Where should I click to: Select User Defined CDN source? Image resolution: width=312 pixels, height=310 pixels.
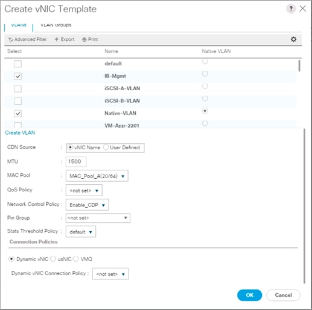click(106, 147)
